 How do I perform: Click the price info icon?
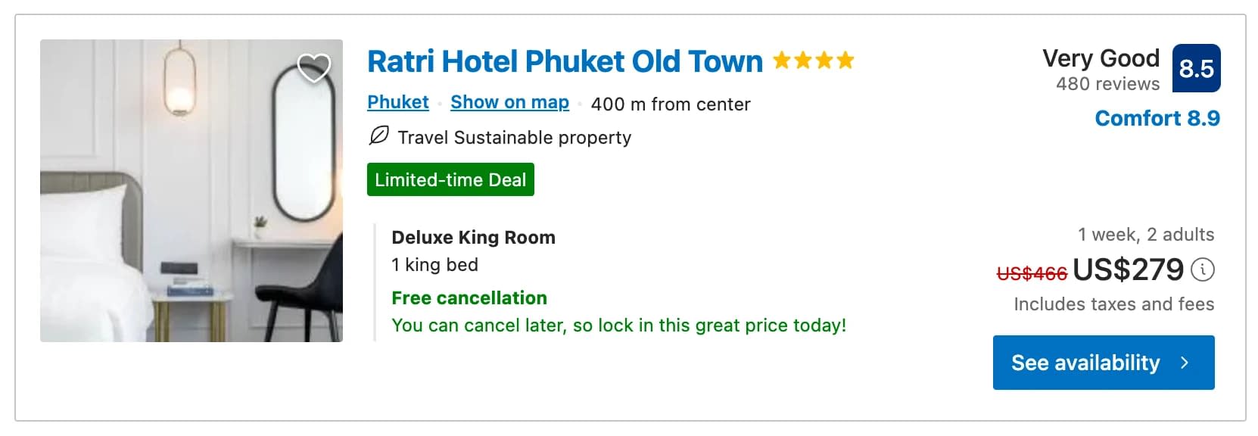[x=1203, y=269]
